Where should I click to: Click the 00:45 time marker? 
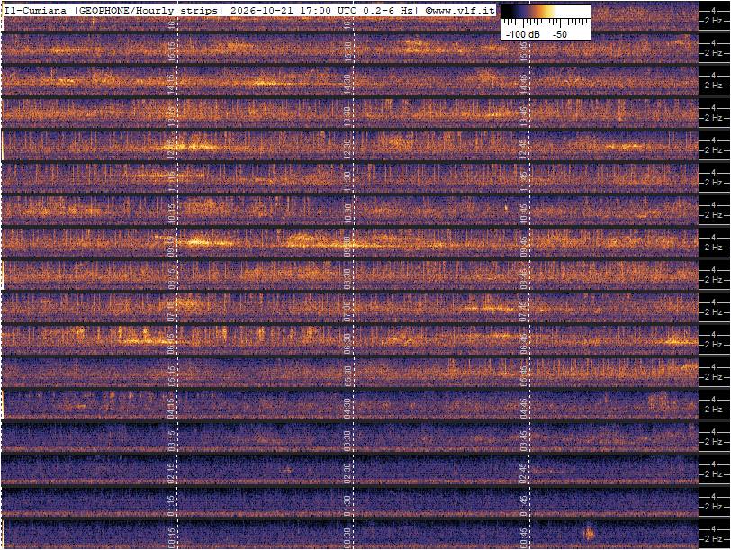point(524,538)
